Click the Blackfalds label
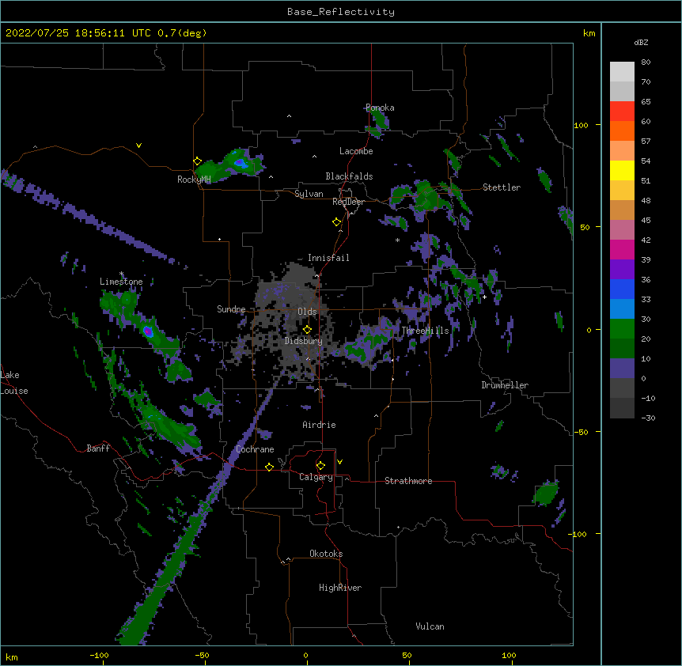The height and width of the screenshot is (666, 682). pos(349,176)
